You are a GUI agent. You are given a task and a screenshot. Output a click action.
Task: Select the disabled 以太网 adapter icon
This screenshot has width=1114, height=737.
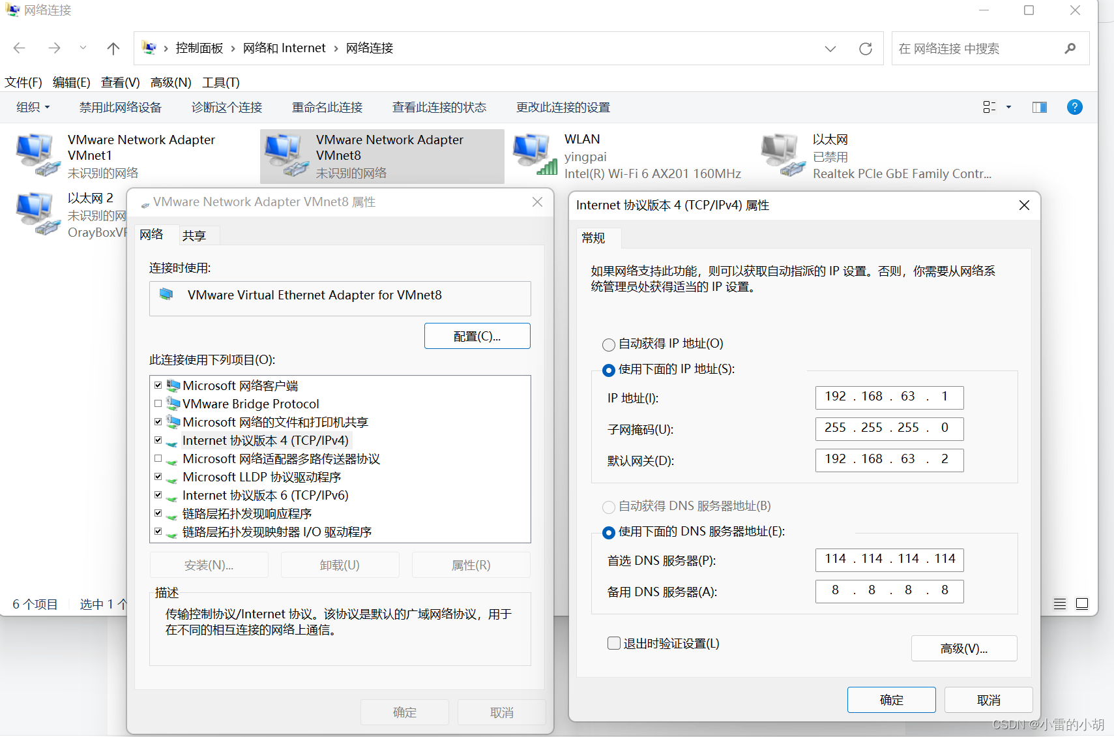[x=784, y=155]
